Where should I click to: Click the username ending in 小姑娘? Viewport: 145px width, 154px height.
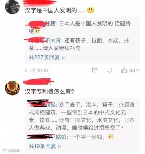click(x=47, y=137)
